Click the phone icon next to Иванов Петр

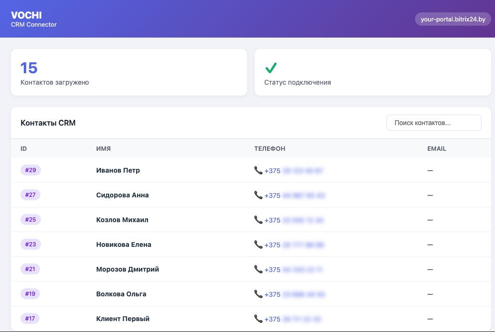tap(258, 170)
